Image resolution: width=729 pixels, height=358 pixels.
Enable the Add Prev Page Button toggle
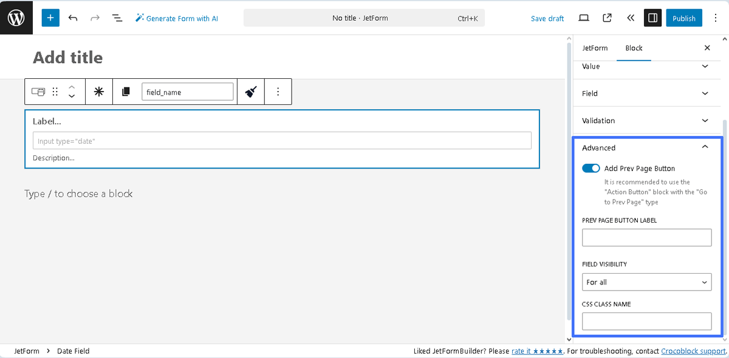point(590,168)
